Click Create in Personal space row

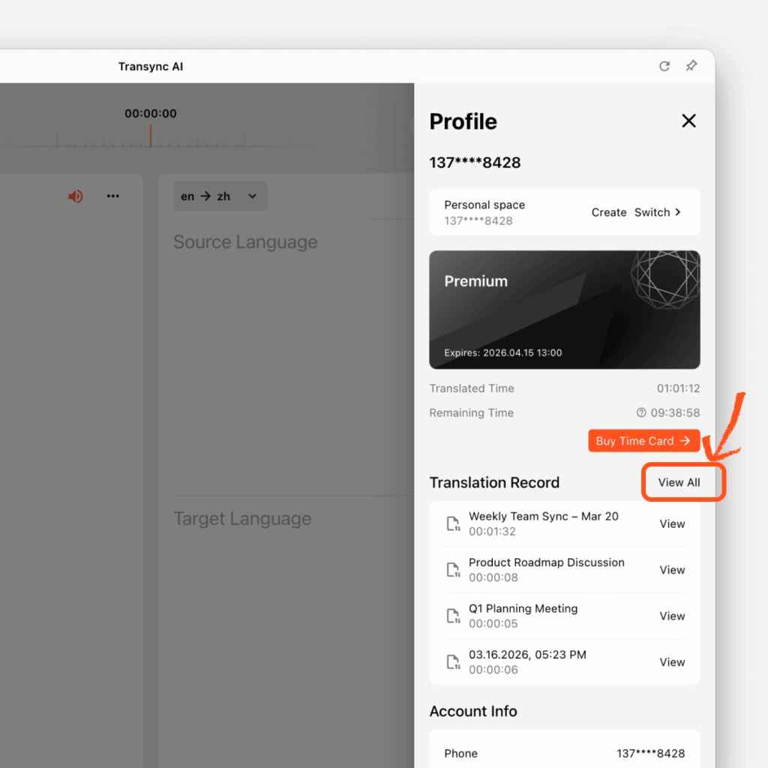click(608, 212)
